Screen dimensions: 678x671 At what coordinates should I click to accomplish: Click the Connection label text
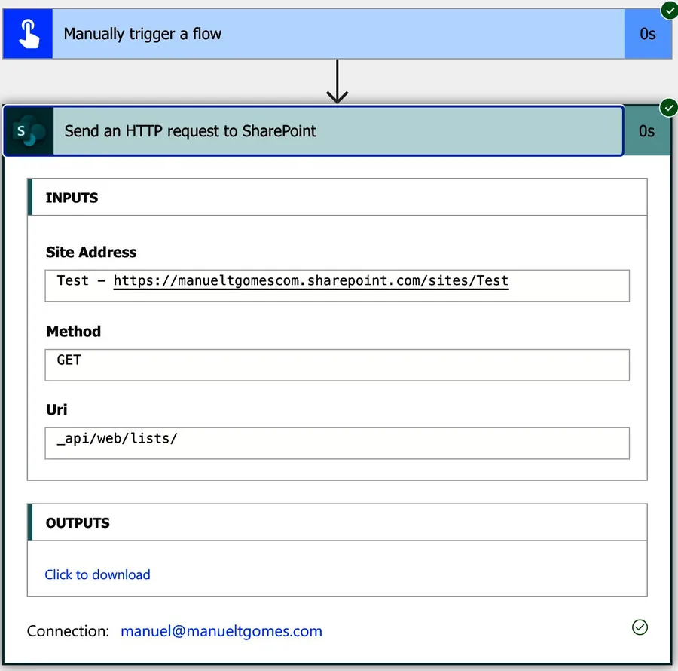(69, 631)
